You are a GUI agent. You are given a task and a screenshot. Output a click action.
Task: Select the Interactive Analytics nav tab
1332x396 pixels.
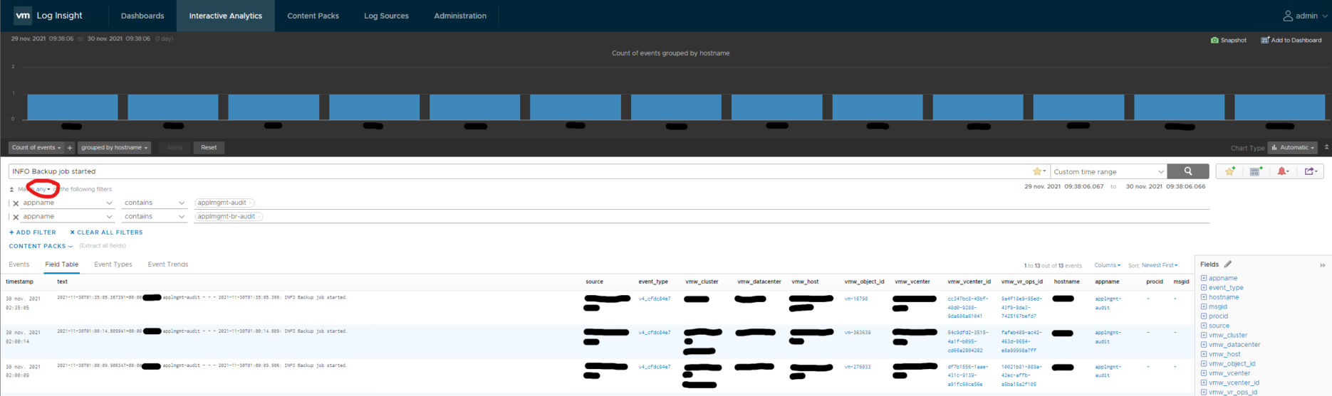225,16
